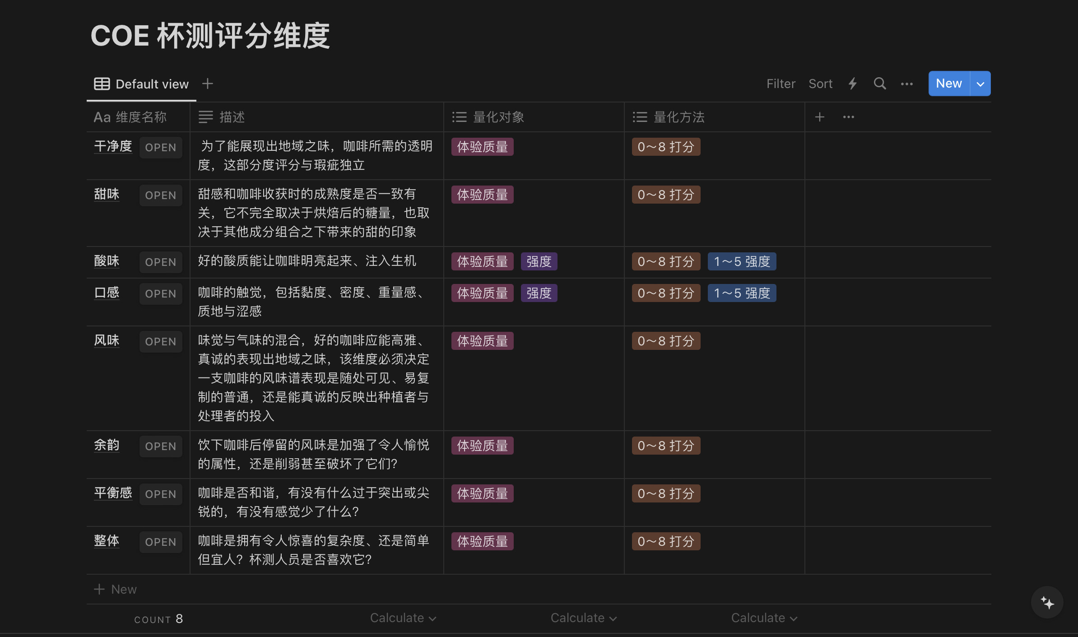The image size is (1078, 637).
Task: Switch to the Default view tab
Action: (152, 84)
